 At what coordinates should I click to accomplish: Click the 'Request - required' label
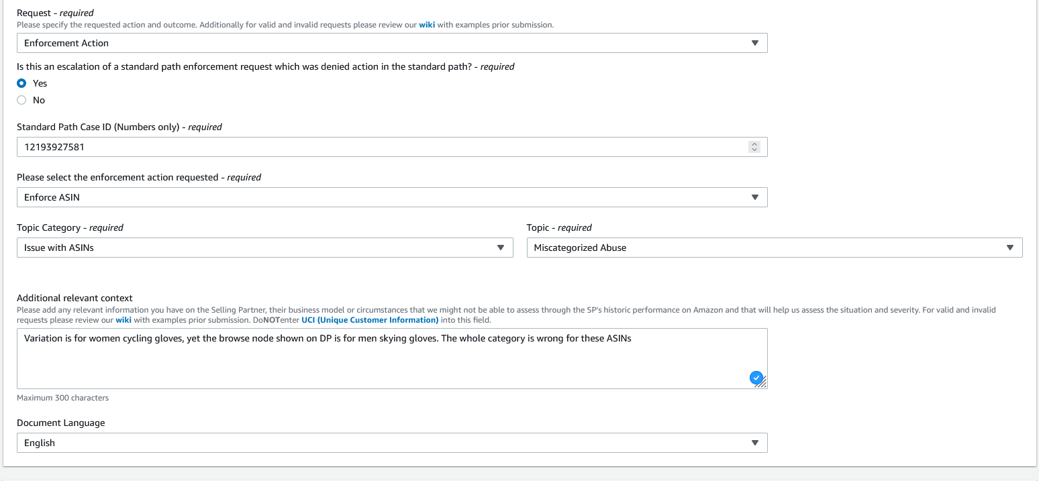pos(55,13)
